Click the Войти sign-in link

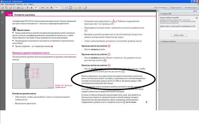point(195,11)
